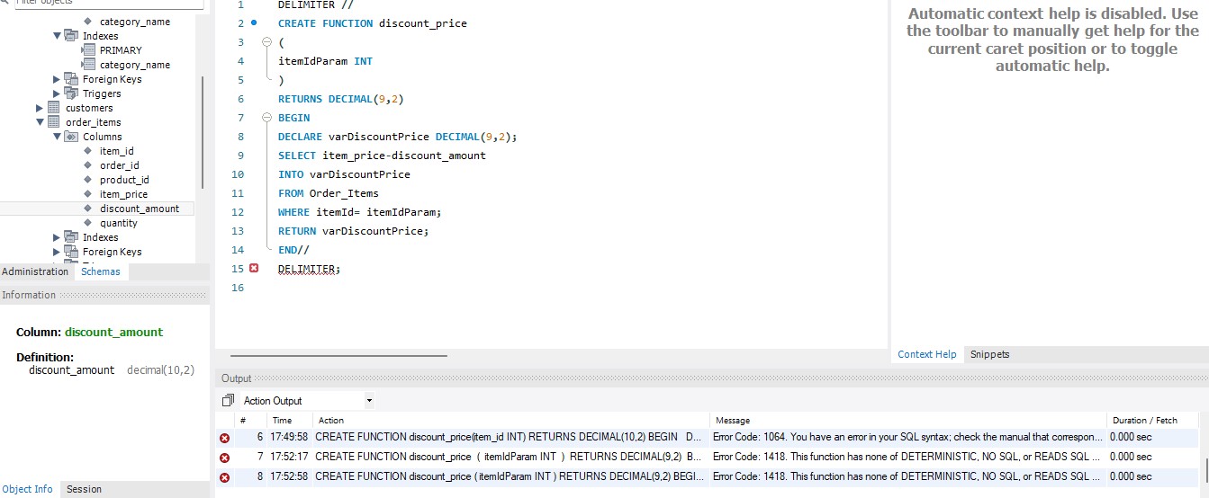Click the diamond icon beside quantity column

(x=87, y=223)
